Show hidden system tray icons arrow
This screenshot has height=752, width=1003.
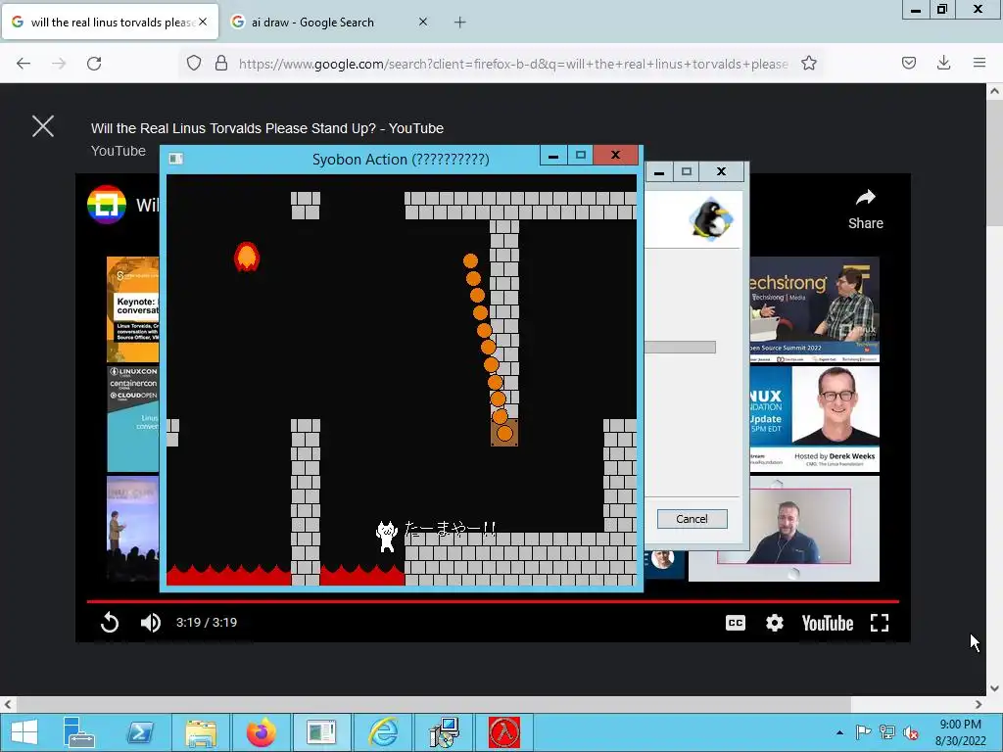pos(839,732)
